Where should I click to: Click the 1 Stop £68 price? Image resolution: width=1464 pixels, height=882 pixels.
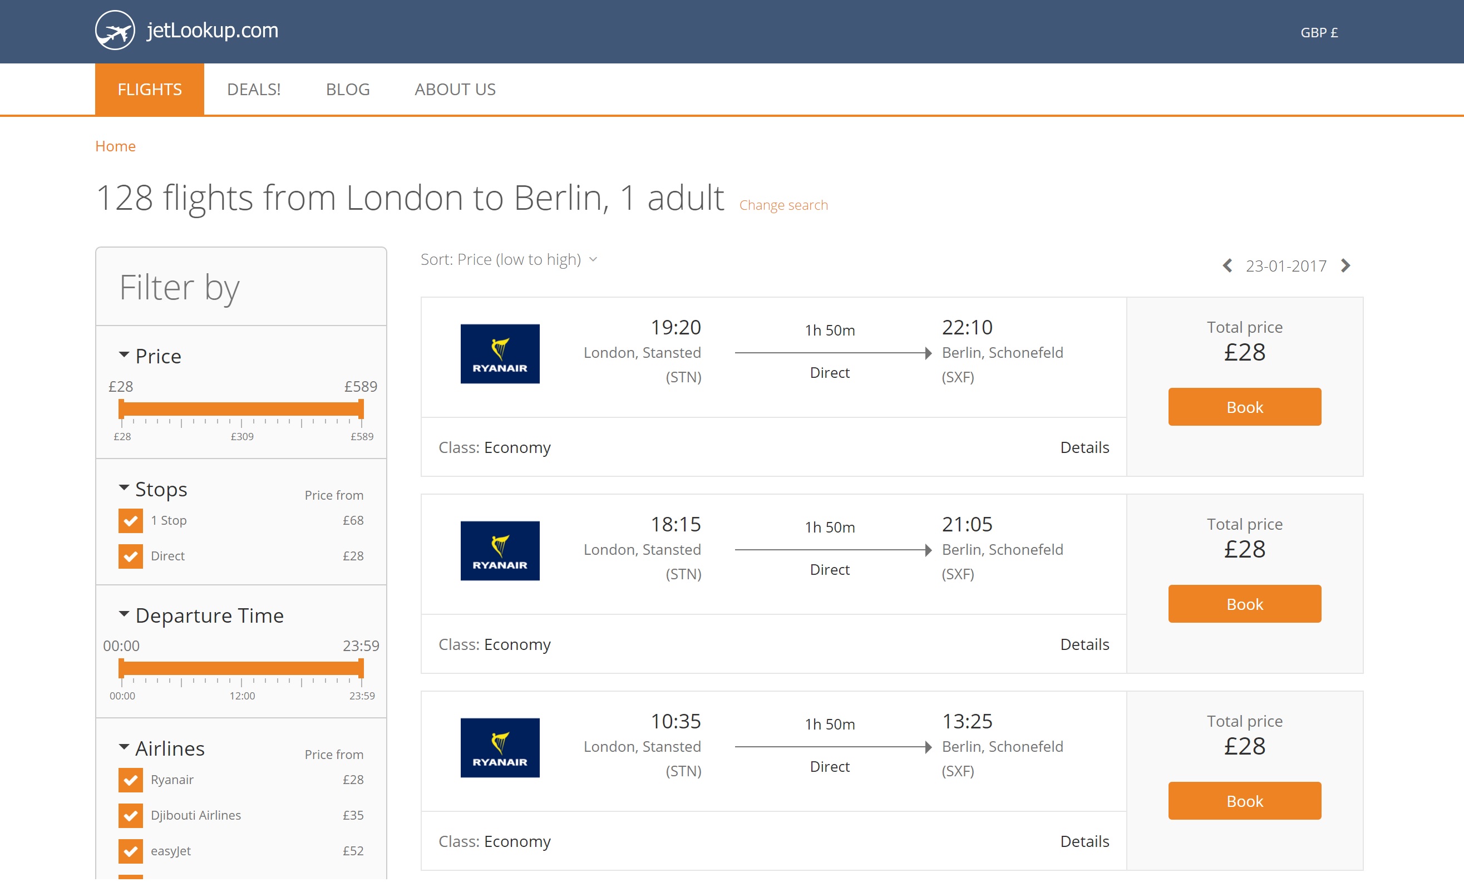pyautogui.click(x=353, y=521)
